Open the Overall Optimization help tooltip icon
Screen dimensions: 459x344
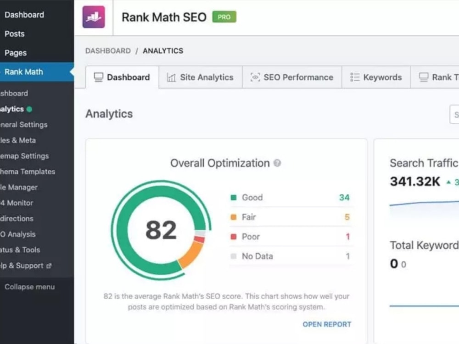tap(277, 163)
